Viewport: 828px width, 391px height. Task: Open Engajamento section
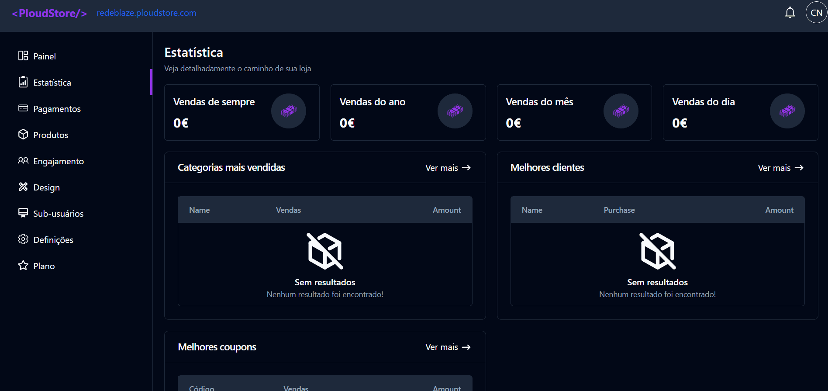pos(59,161)
